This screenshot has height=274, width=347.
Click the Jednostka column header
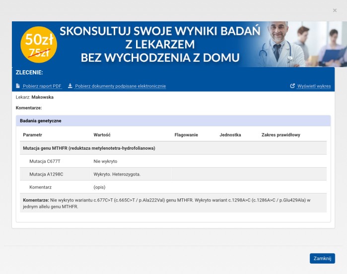coord(230,135)
